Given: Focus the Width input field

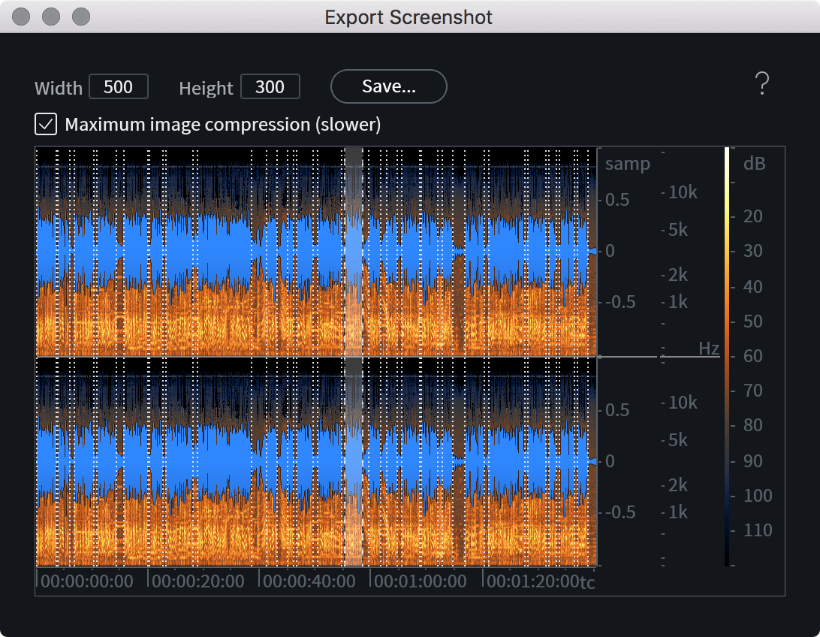Looking at the screenshot, I should 118,87.
